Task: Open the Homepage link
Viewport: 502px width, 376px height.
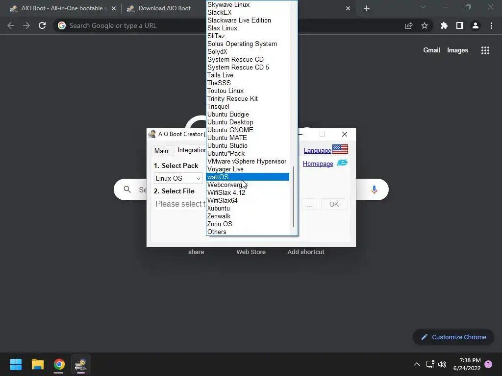Action: [x=318, y=164]
